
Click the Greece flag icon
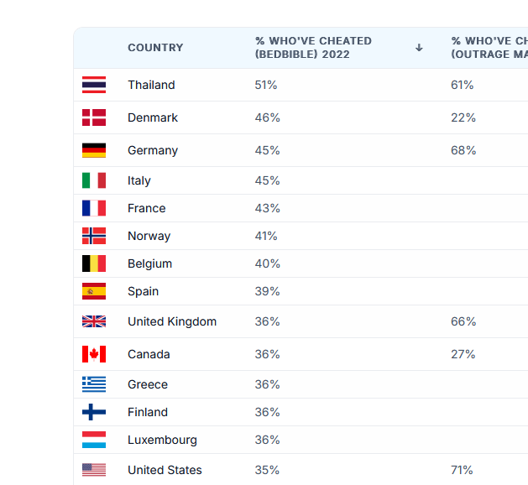point(94,384)
